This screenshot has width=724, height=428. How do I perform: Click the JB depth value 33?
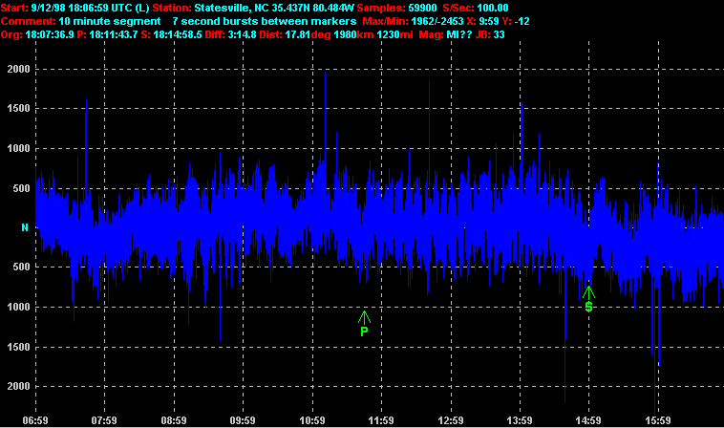pos(500,34)
